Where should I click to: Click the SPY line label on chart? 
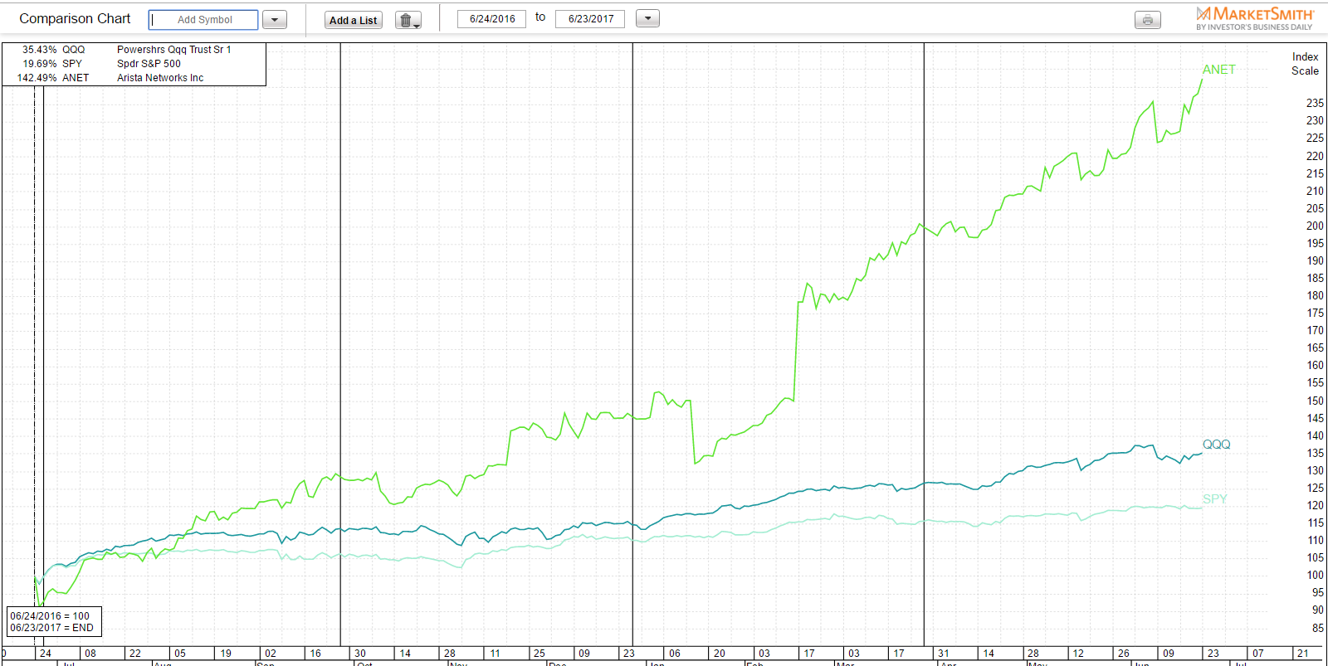click(1214, 499)
